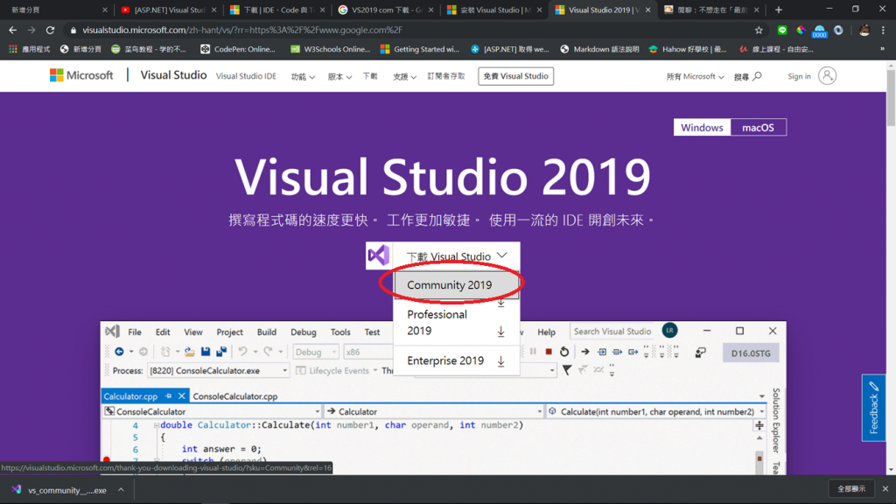This screenshot has width=896, height=504.
Task: Click the 免費 Visual Studio button
Action: click(515, 76)
